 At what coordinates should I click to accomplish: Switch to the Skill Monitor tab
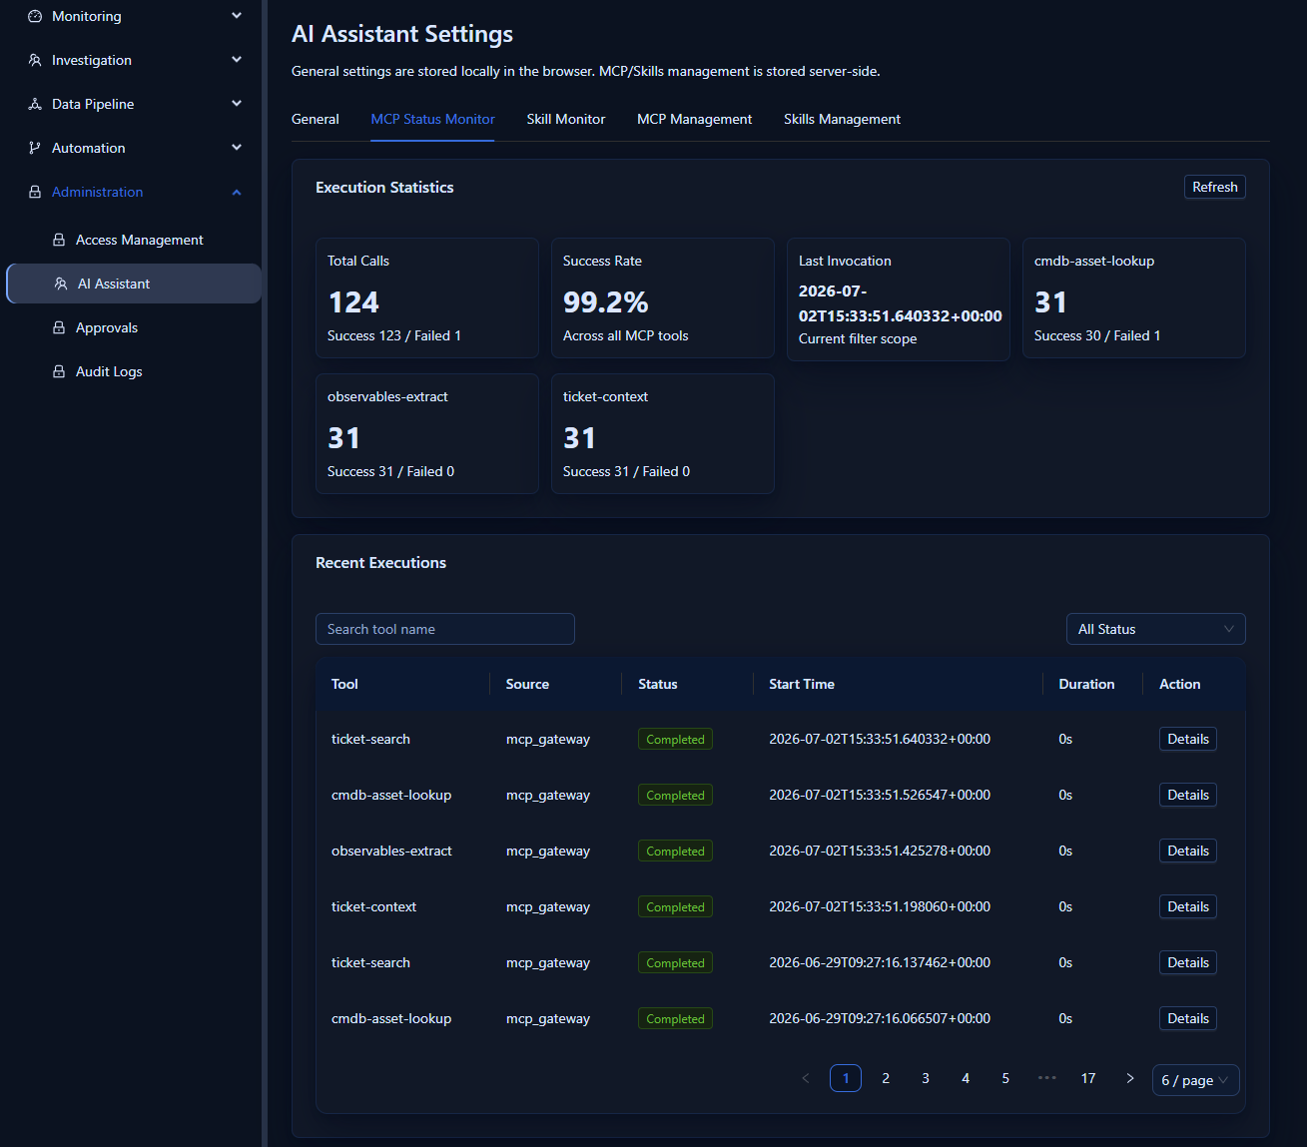566,119
